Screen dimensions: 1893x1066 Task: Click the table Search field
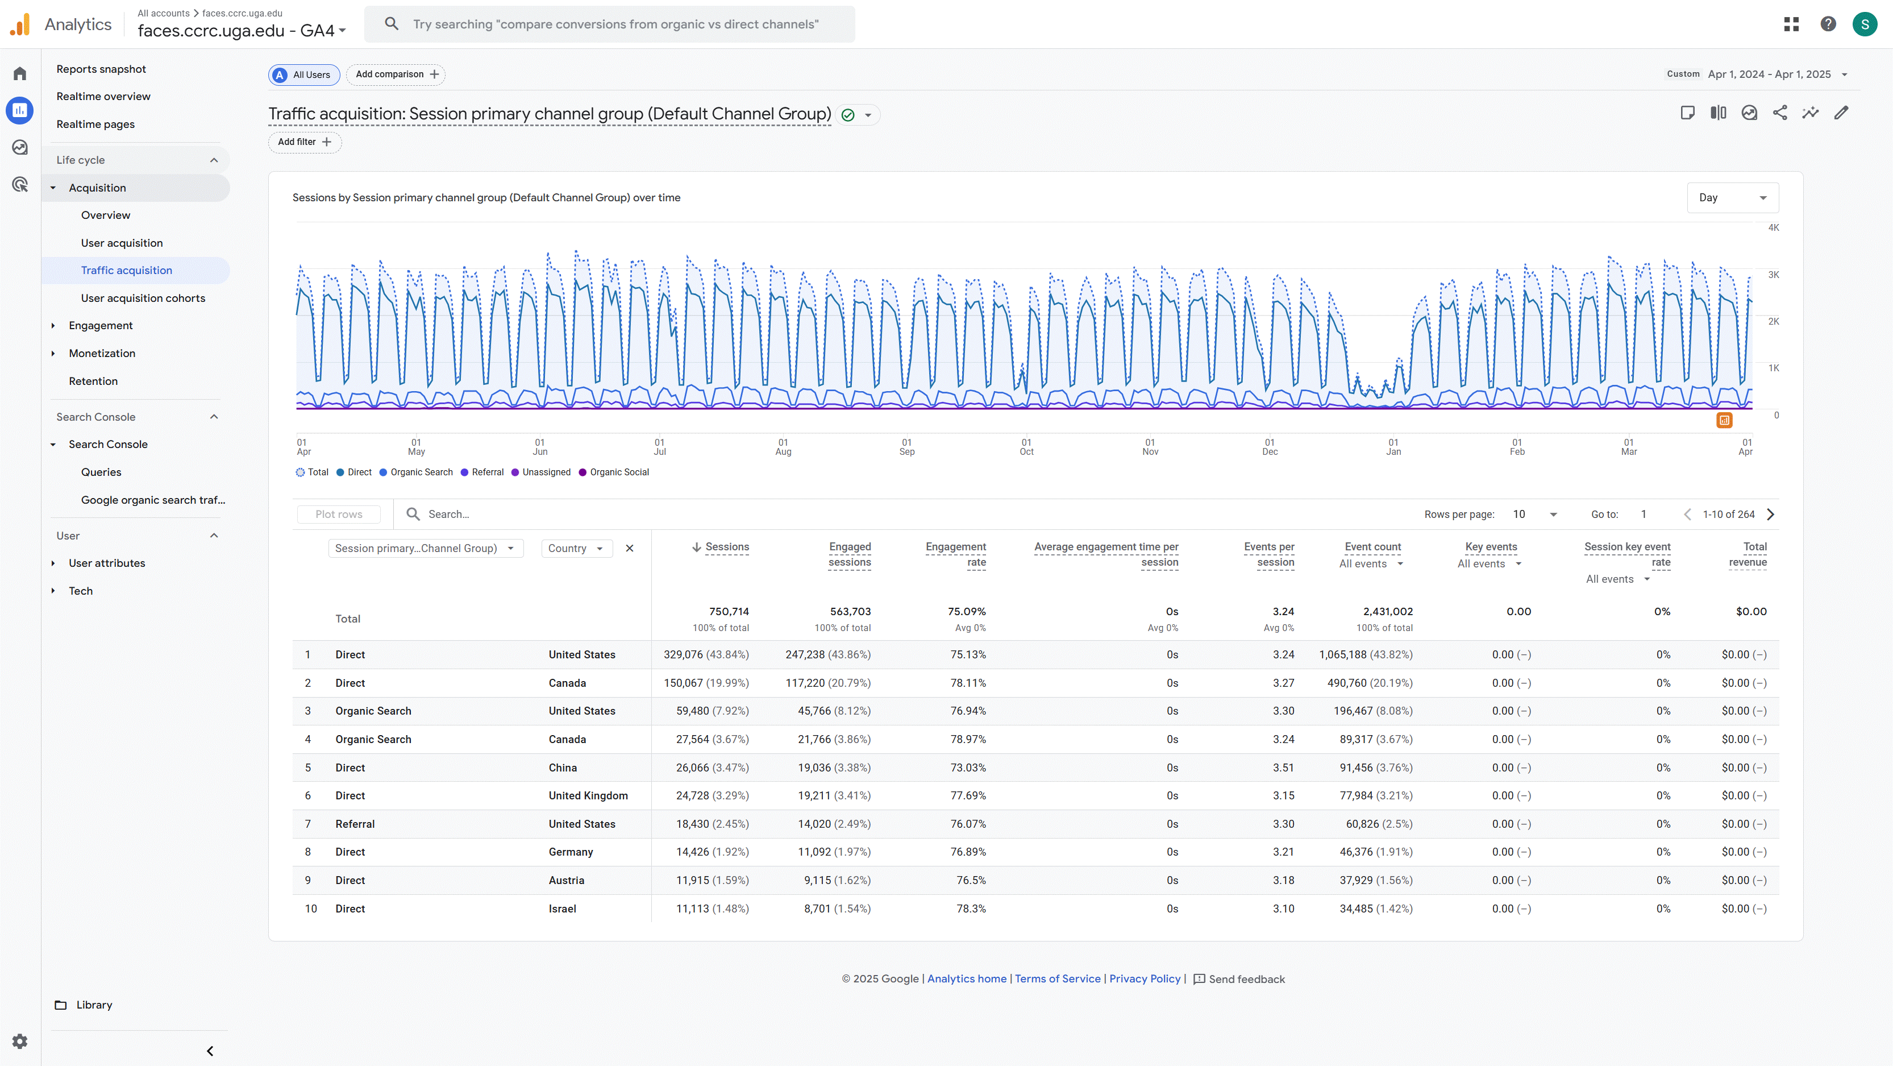click(514, 514)
